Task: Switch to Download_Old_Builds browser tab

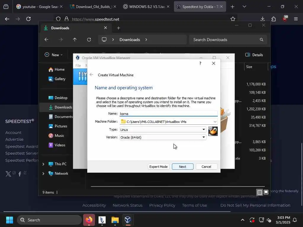Action: [x=93, y=7]
